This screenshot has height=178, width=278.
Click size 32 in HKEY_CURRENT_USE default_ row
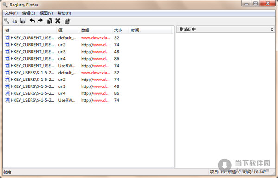(116, 38)
